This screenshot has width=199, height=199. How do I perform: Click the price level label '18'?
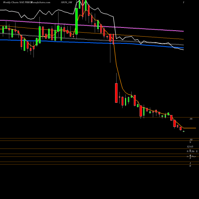pyautogui.click(x=191, y=119)
